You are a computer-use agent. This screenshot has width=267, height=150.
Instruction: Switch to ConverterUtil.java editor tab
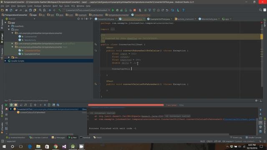[x=106, y=19]
